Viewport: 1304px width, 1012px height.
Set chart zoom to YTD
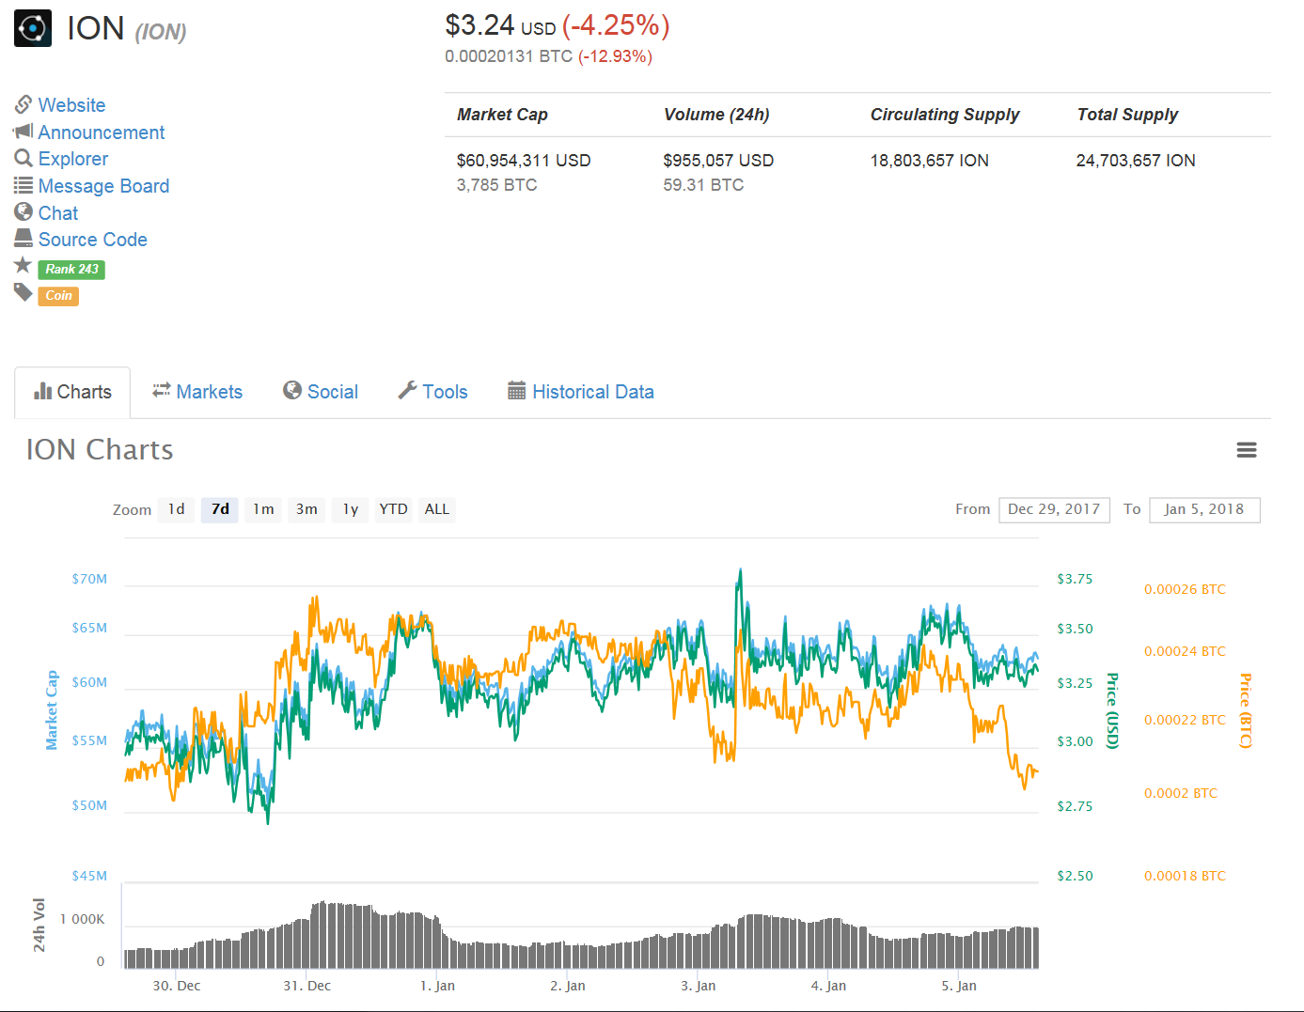pyautogui.click(x=393, y=509)
